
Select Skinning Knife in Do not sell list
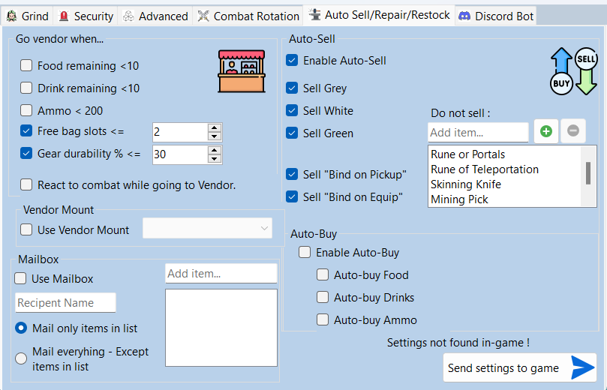coord(465,184)
